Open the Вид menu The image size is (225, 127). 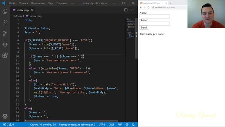pos(51,3)
